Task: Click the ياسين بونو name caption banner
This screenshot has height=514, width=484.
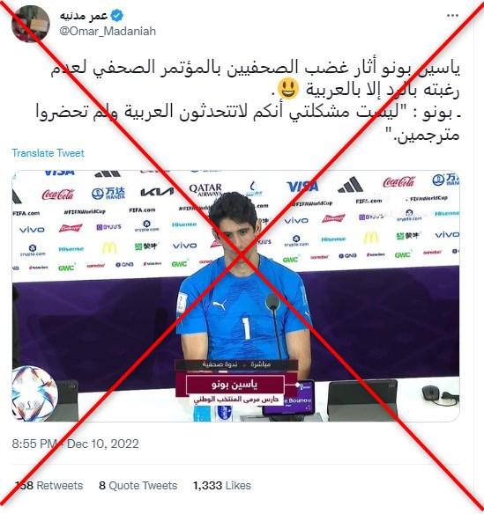Action: point(235,385)
